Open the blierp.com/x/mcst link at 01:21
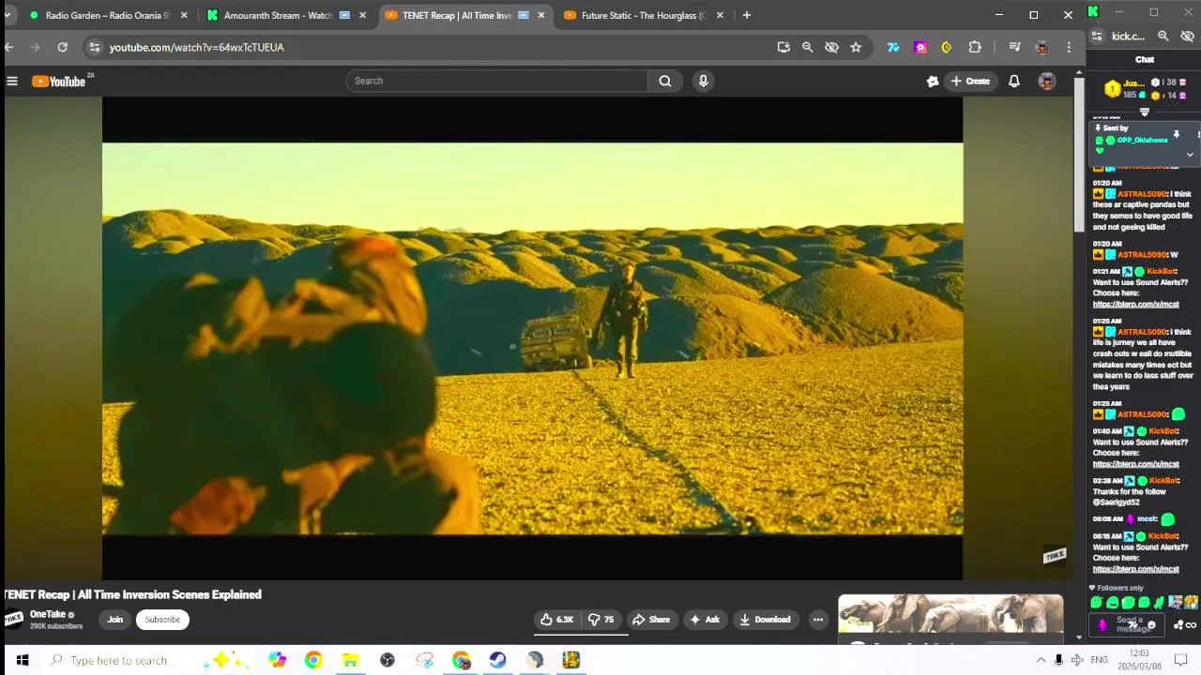The image size is (1201, 675). coord(1135,304)
